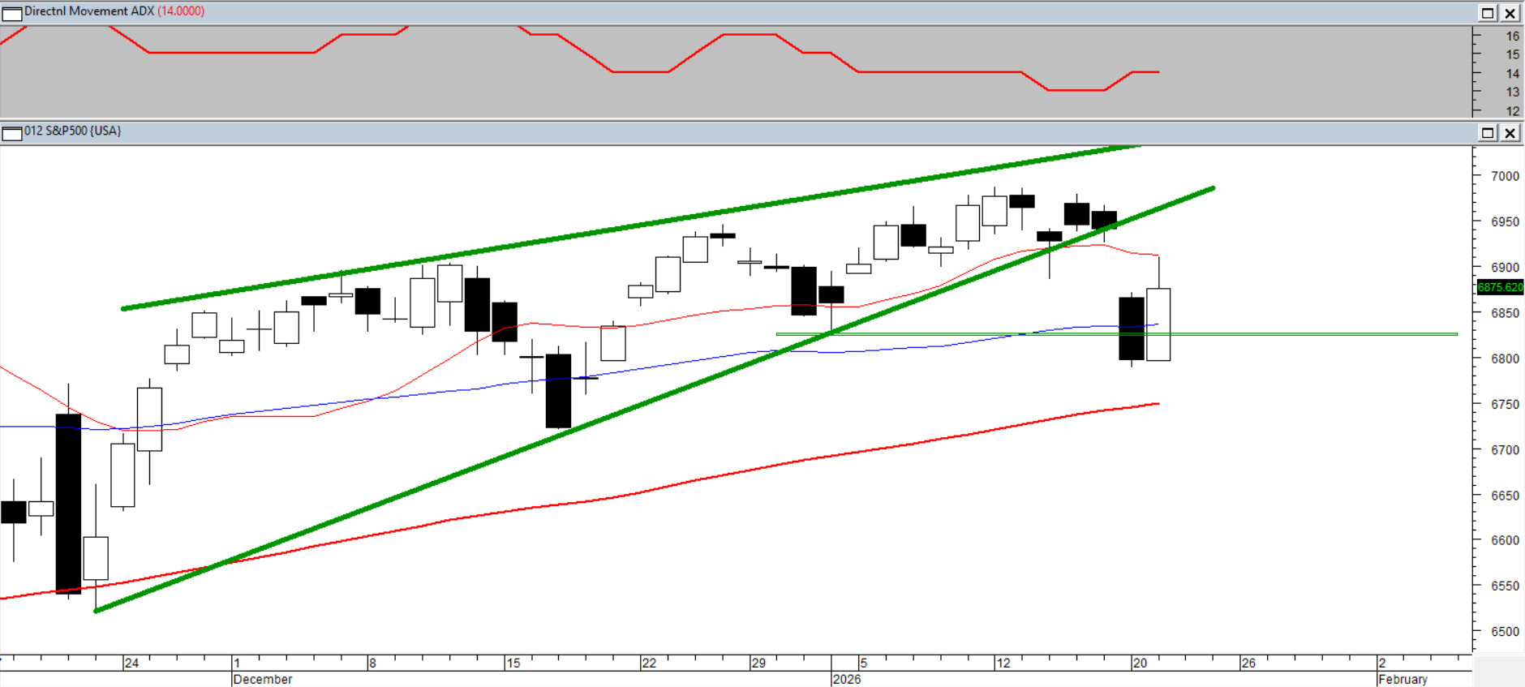Maximize the S&P500 chart panel
Image resolution: width=1525 pixels, height=687 pixels.
[x=1488, y=133]
